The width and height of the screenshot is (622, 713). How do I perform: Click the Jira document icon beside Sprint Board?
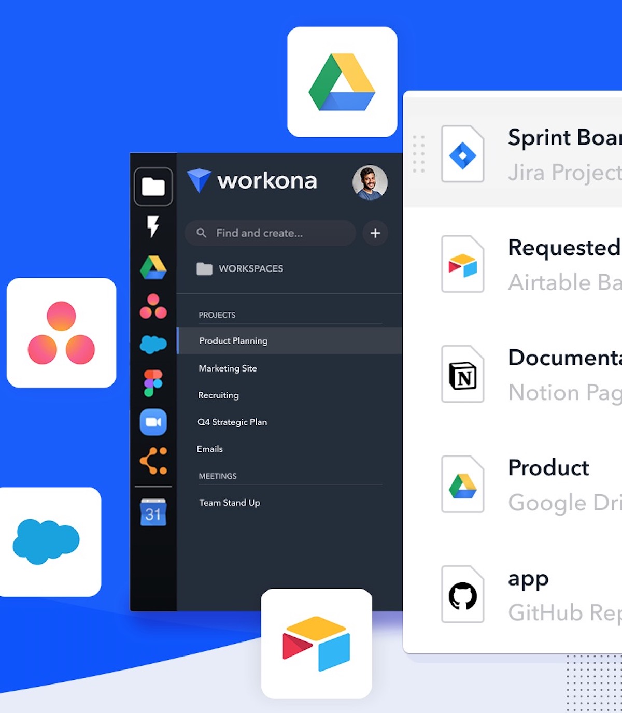tap(462, 154)
